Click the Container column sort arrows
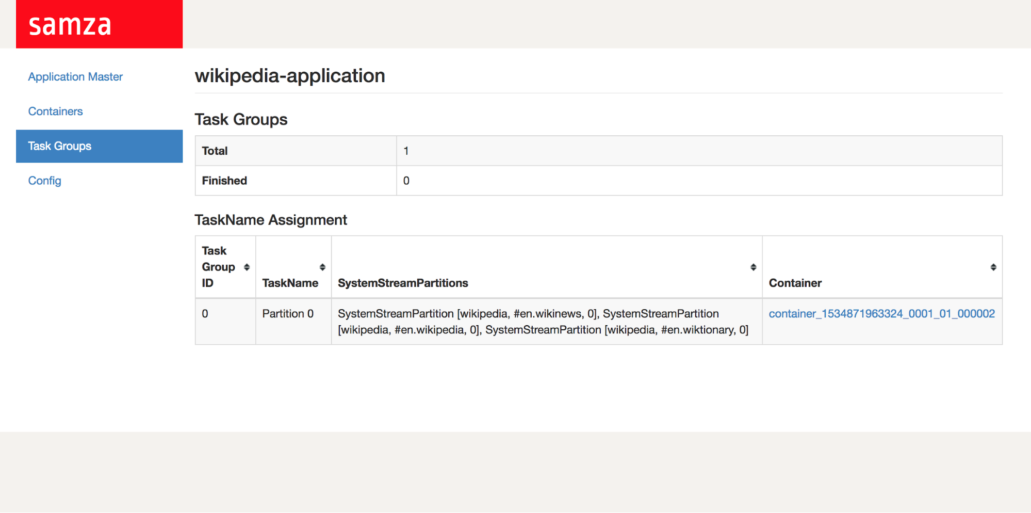 click(x=993, y=267)
